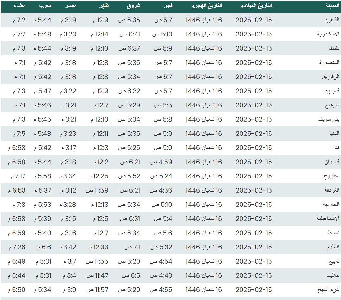
Task: Select the عصر column header
Action: click(x=71, y=5)
